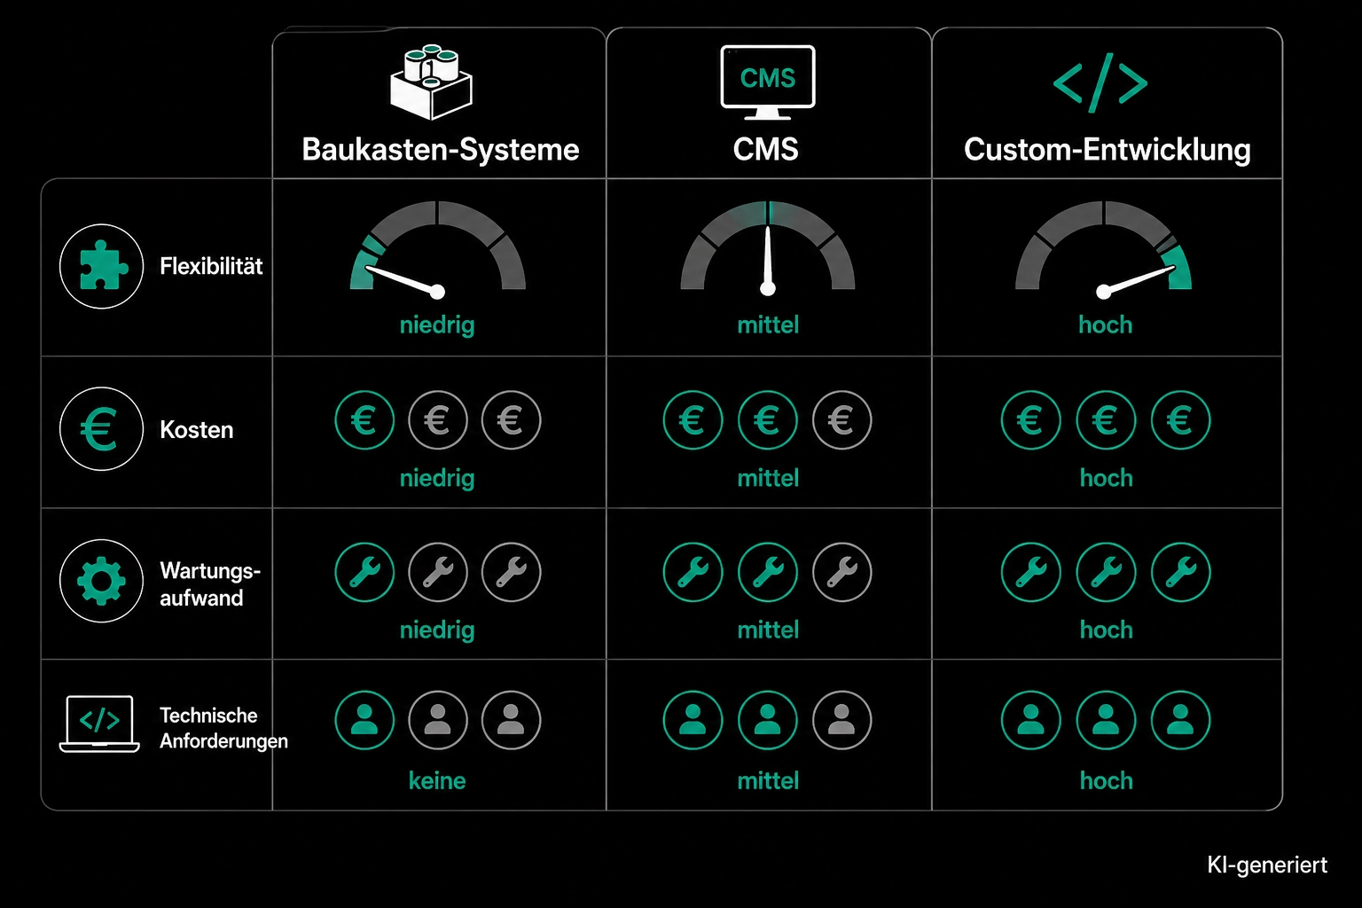Click the CMS monitor icon
This screenshot has height=908, width=1362.
click(768, 82)
